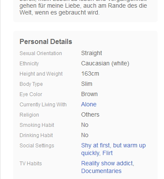
Task: Select the Currently Living With label
Action: [43, 105]
